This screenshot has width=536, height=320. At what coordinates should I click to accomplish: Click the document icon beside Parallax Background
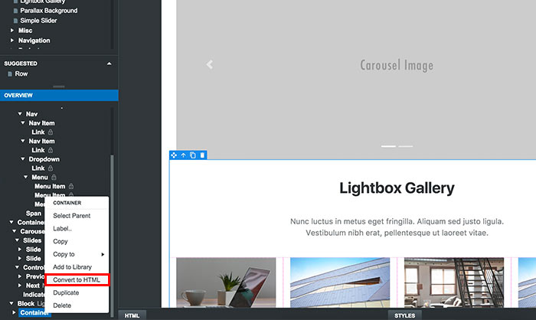point(15,11)
